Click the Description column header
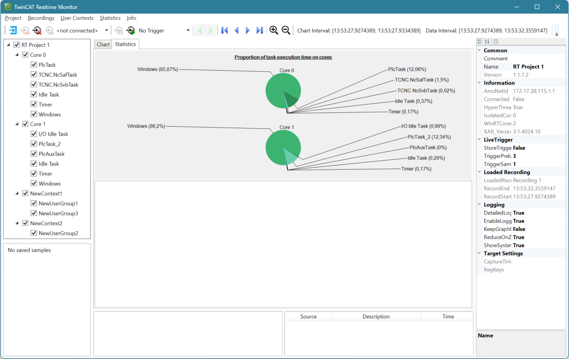 [376, 317]
